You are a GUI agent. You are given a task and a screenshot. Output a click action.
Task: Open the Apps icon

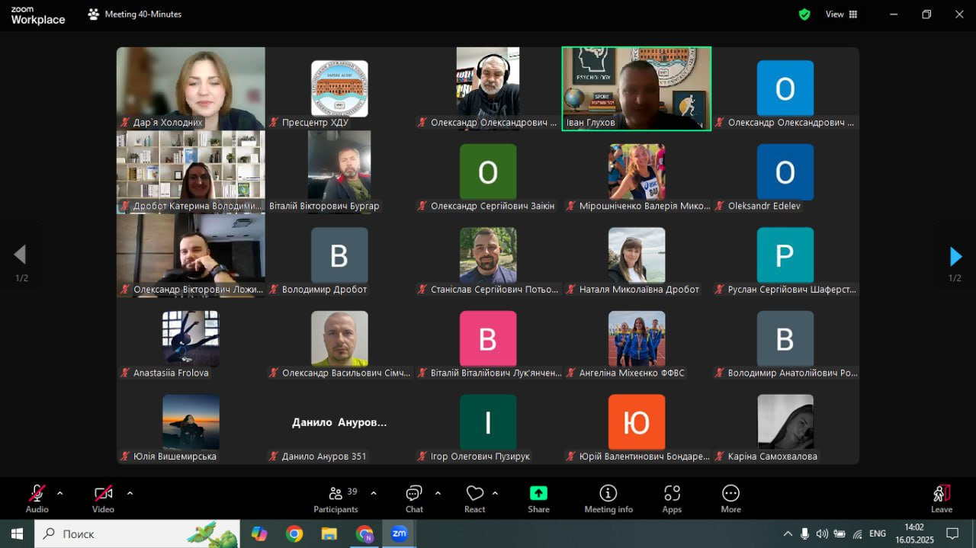point(672,493)
